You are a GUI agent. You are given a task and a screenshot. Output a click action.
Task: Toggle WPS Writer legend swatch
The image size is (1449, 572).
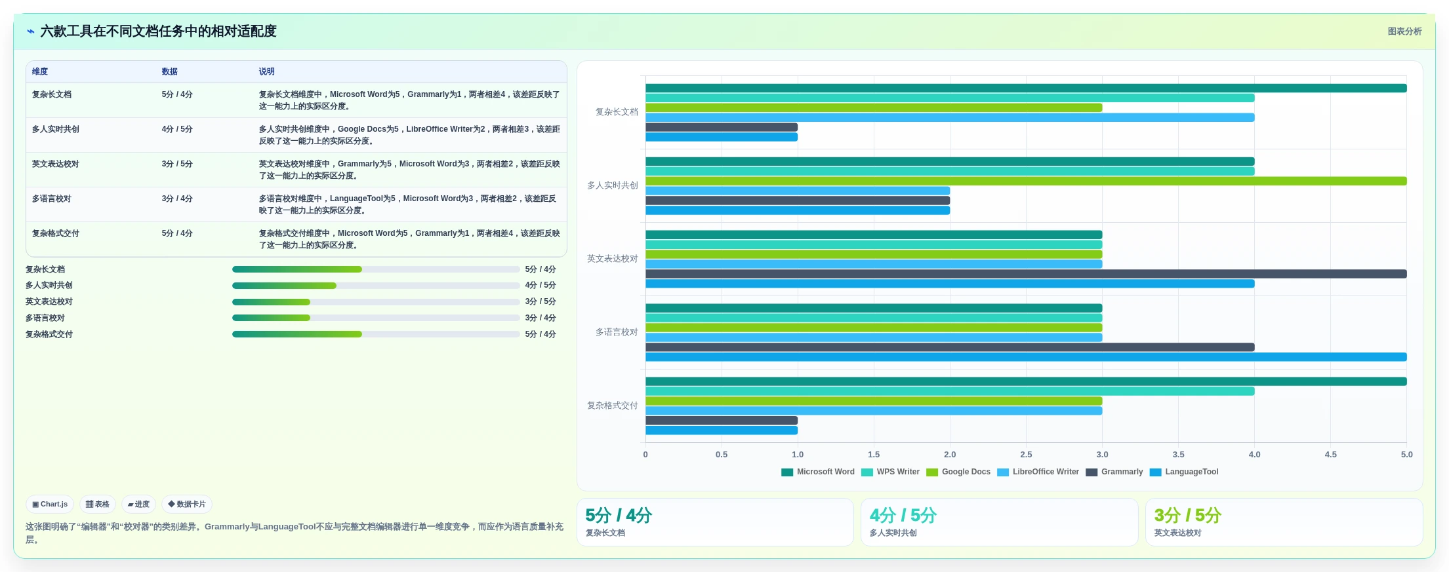pyautogui.click(x=867, y=472)
